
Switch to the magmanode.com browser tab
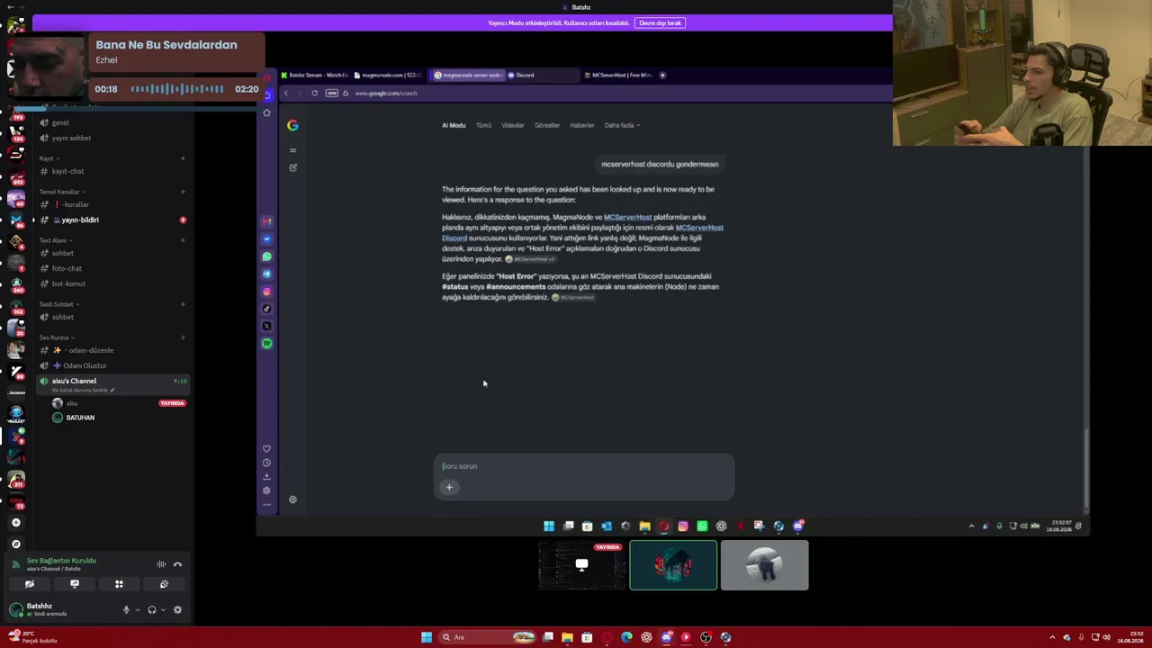[388, 75]
